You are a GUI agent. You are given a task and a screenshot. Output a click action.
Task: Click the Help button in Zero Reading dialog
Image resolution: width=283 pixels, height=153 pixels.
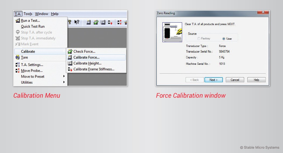257,80
